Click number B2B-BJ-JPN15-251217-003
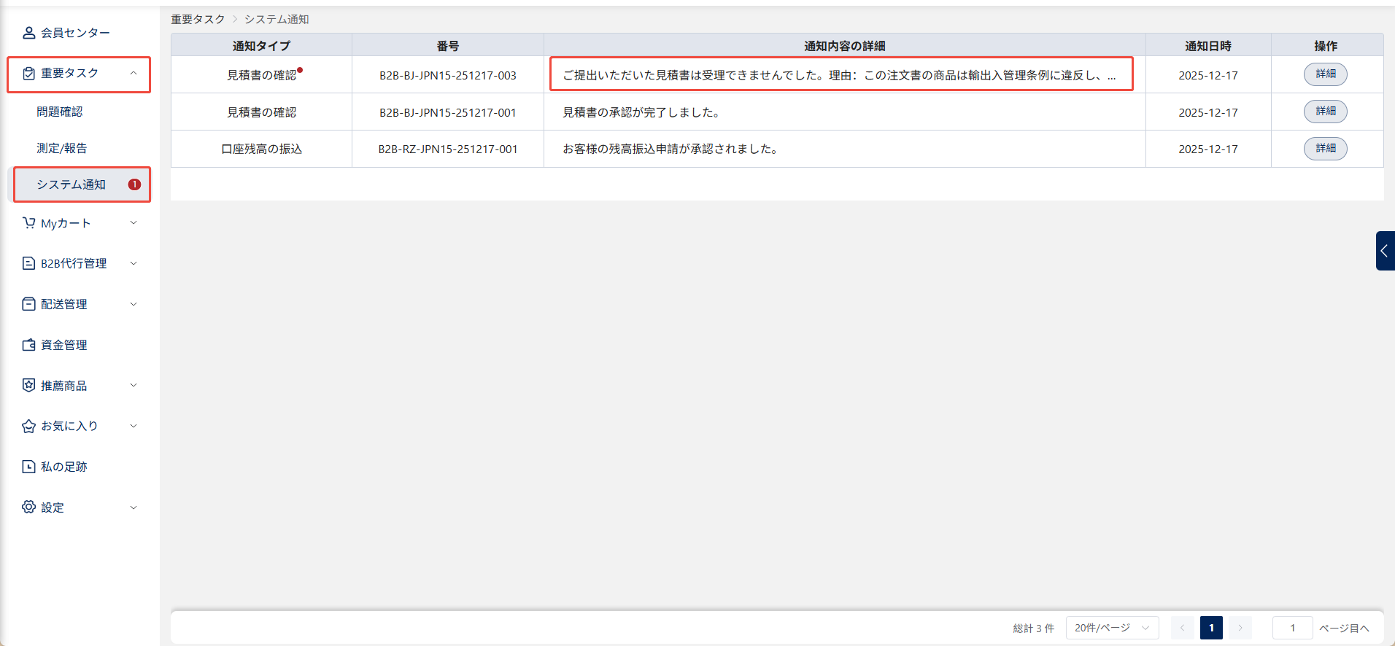 tap(448, 75)
